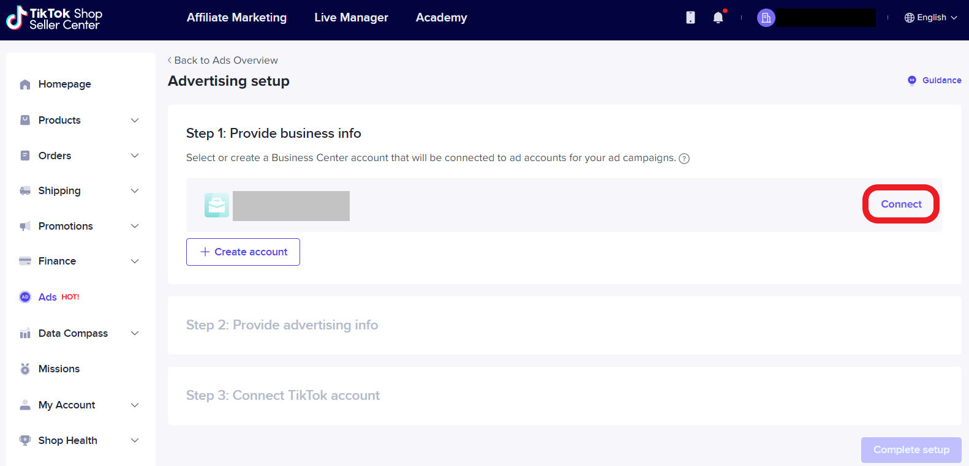Click the back arrow before Ads Overview
The width and height of the screenshot is (969, 466).
coord(170,60)
